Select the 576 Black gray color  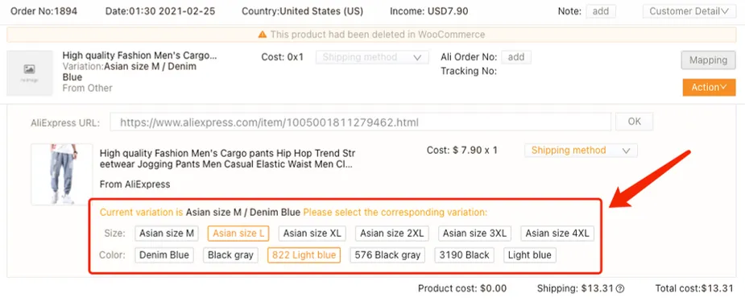tap(387, 255)
